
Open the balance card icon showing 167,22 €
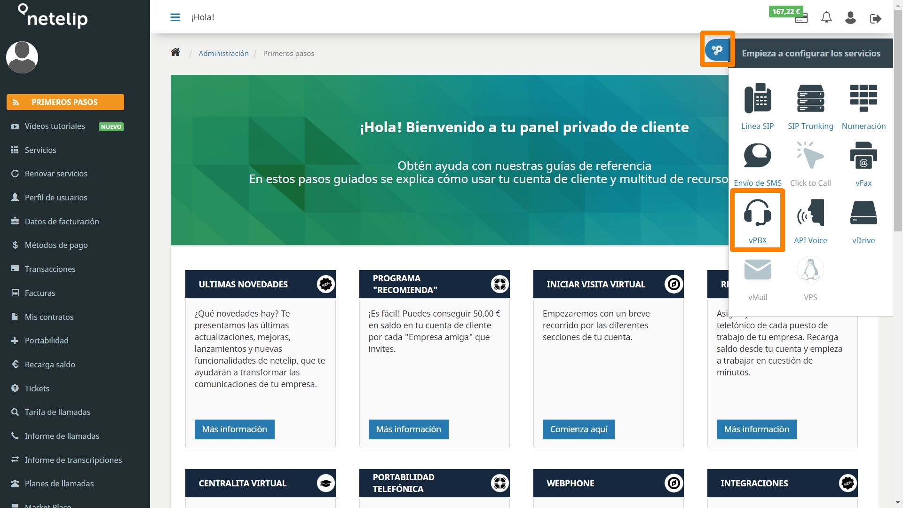point(801,18)
